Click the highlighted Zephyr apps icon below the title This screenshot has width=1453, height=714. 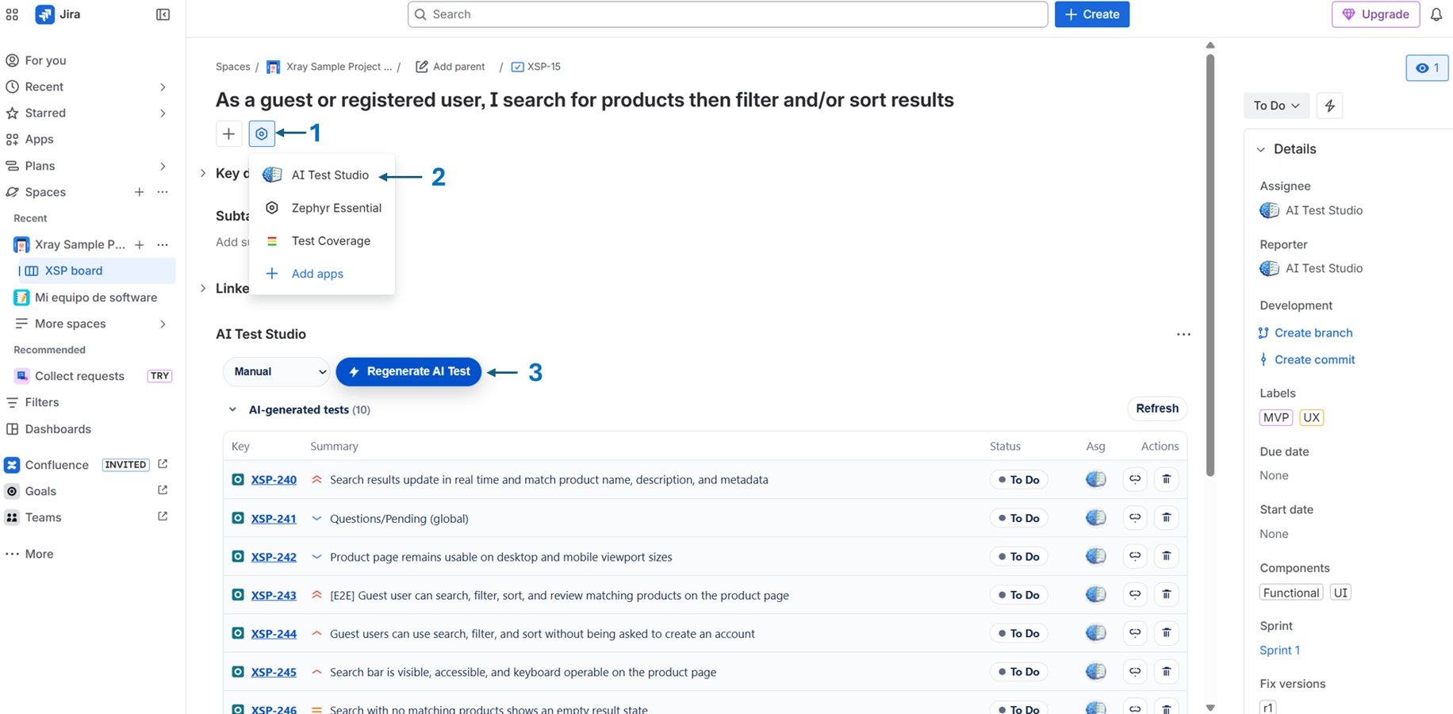pyautogui.click(x=262, y=133)
